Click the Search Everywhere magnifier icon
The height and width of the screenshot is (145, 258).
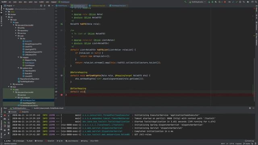256,2
